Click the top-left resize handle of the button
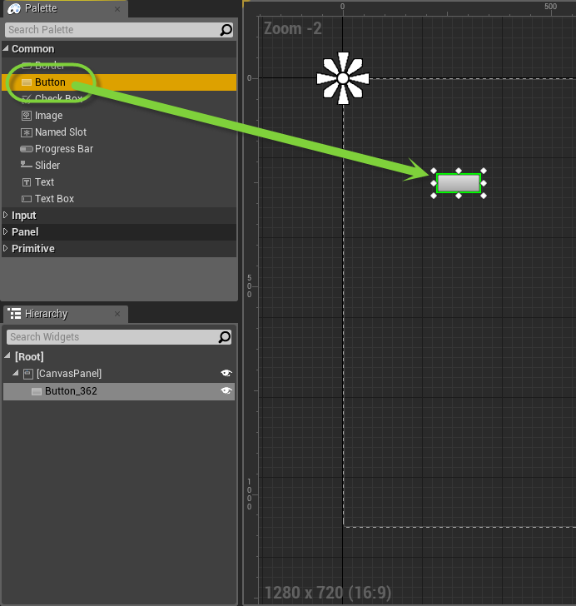Screen dimensions: 576x606 (x=434, y=171)
